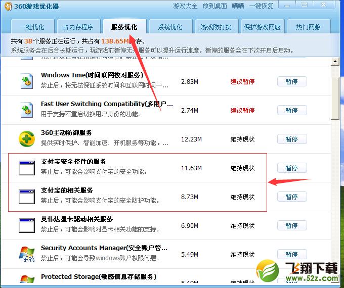Click the 138.65M total memory figure
The width and height of the screenshot is (344, 288).
116,41
